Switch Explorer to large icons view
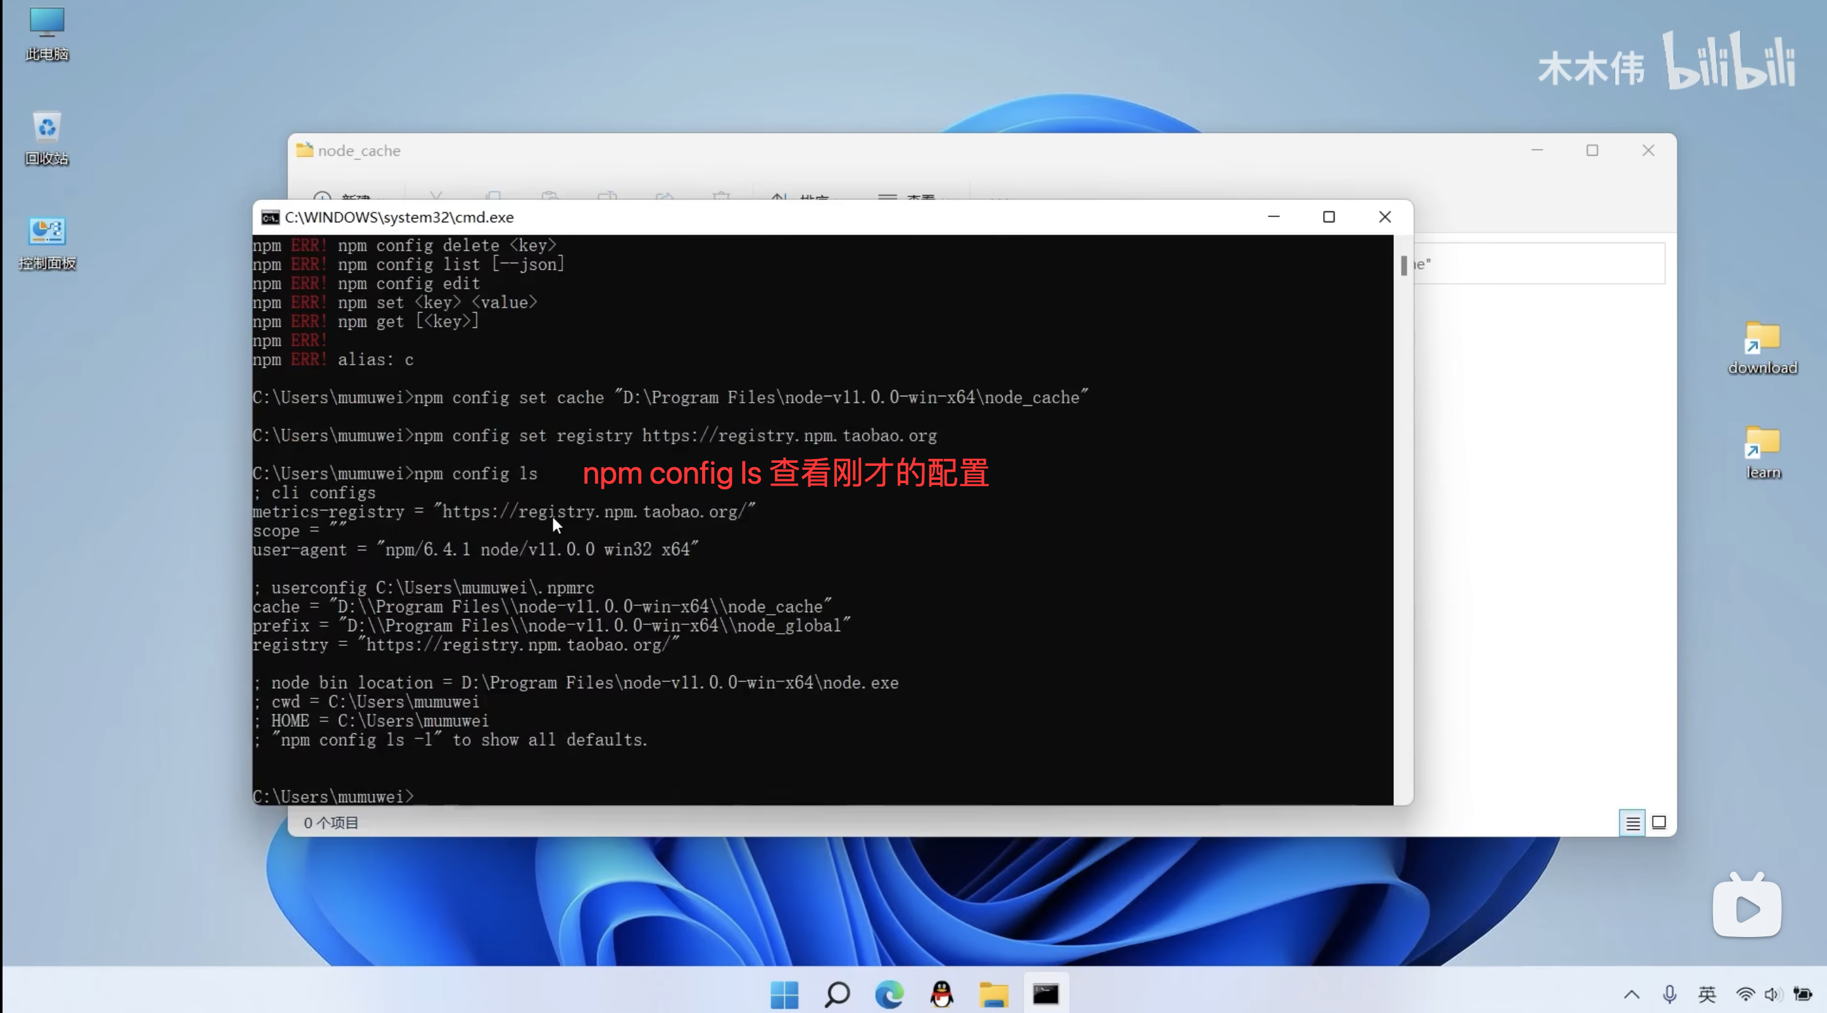Viewport: 1827px width, 1013px height. [1658, 823]
